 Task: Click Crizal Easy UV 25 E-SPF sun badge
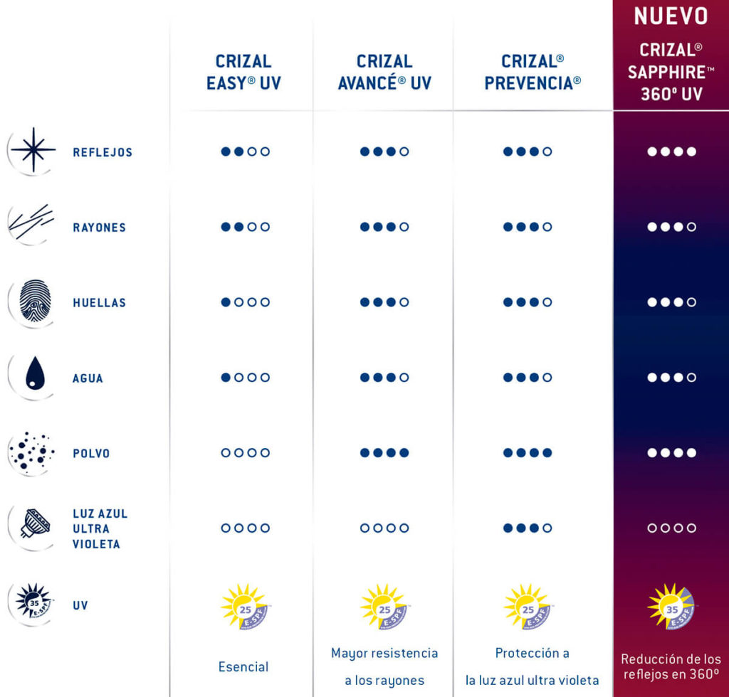tap(245, 607)
